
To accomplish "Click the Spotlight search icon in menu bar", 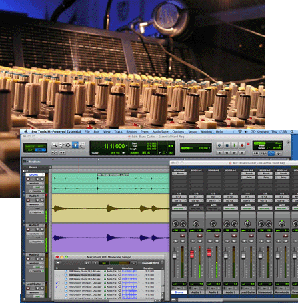I will tap(291, 131).
